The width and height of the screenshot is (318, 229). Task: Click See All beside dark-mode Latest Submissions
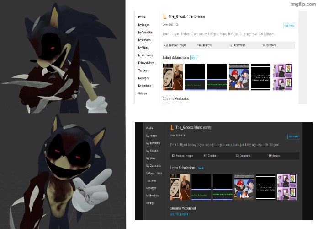point(201,168)
